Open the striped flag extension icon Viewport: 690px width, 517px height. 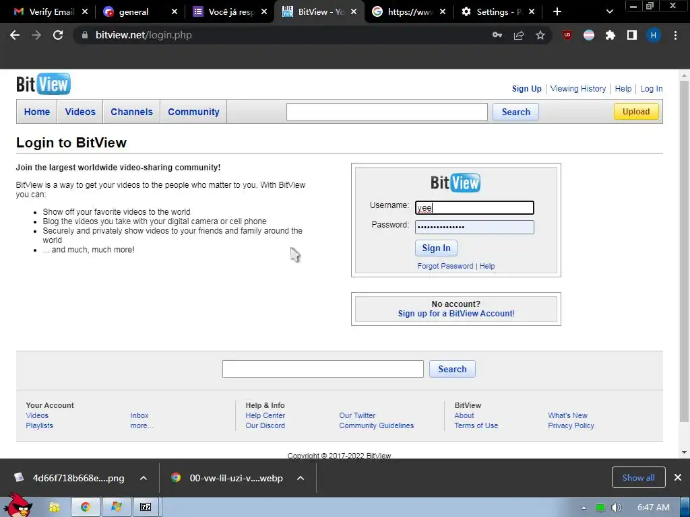tap(589, 35)
